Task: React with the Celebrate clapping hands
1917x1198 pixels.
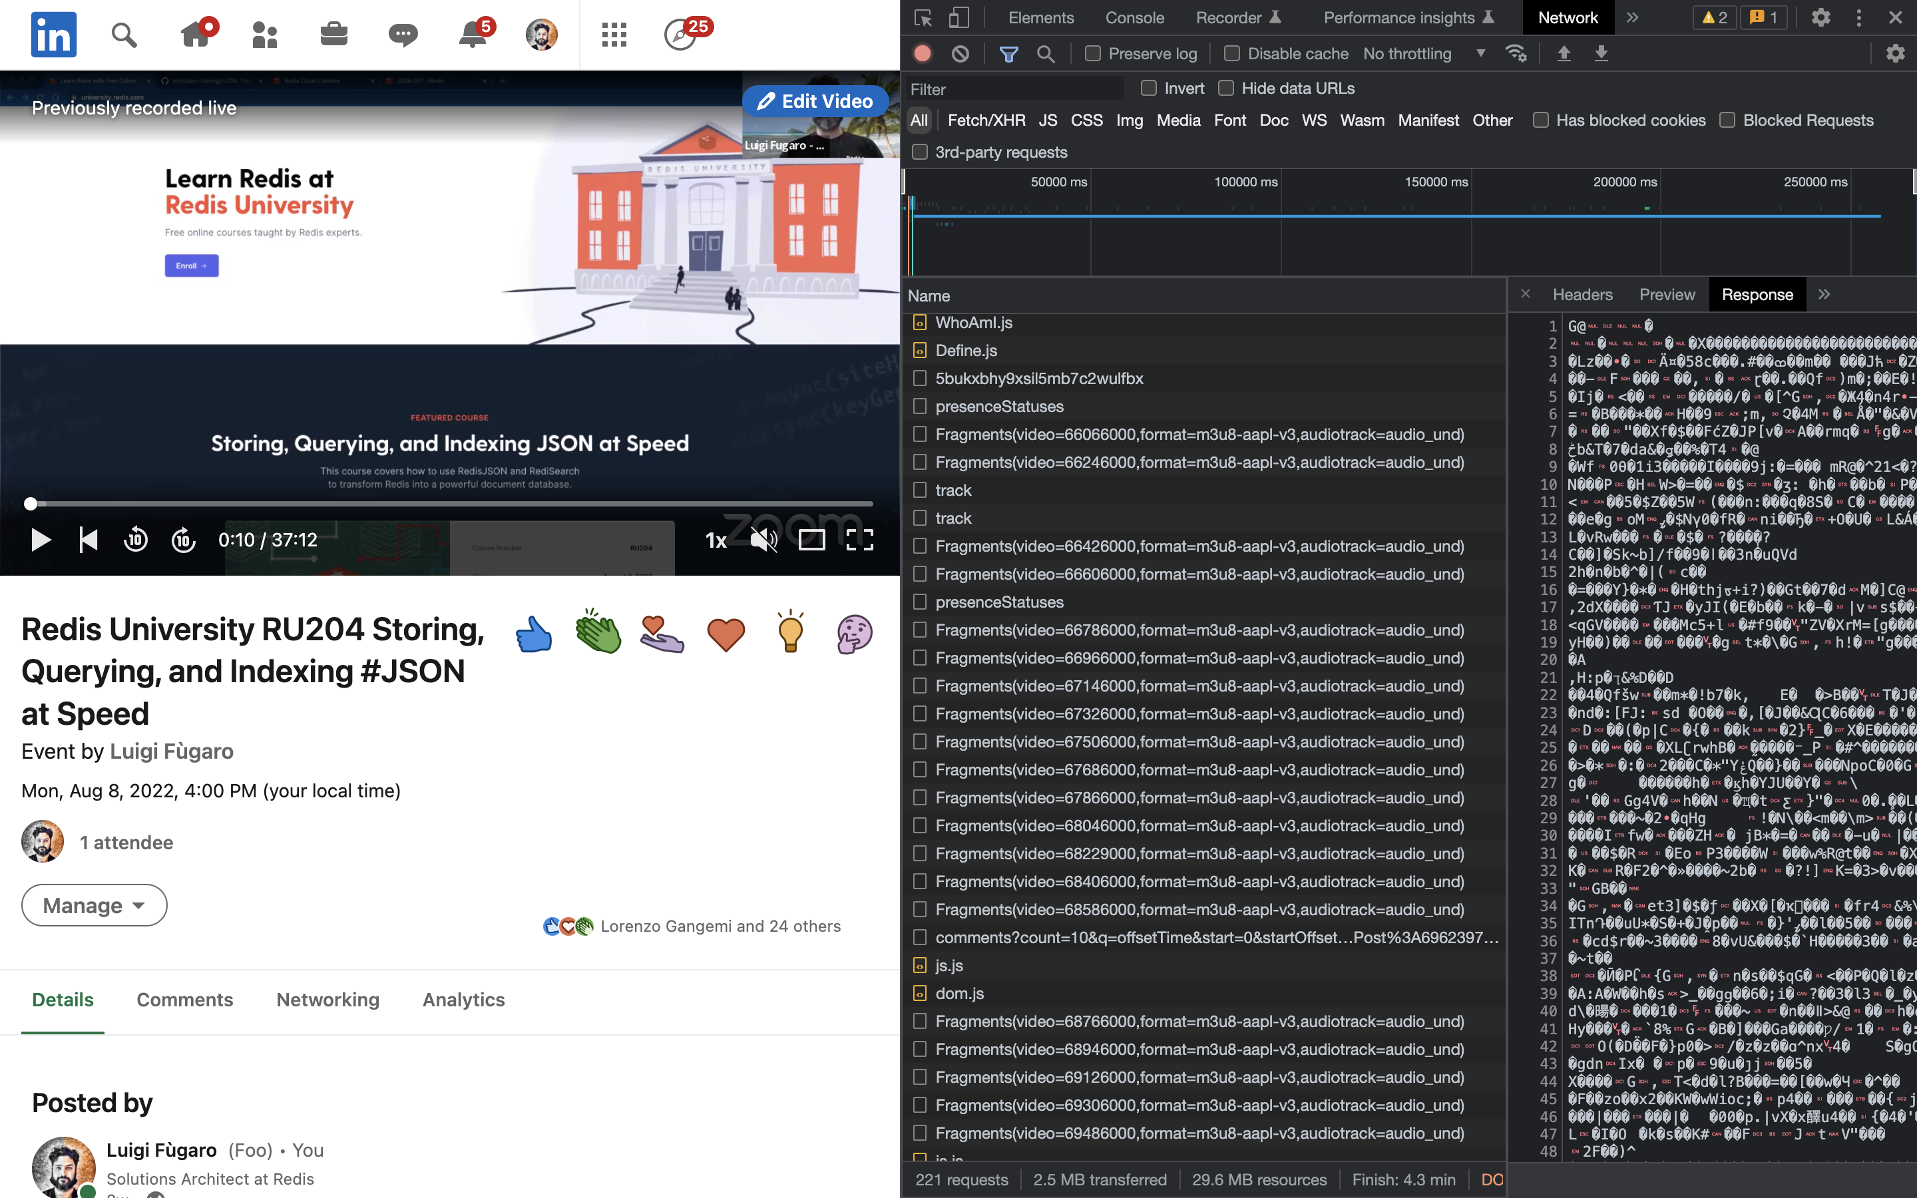Action: click(x=598, y=633)
